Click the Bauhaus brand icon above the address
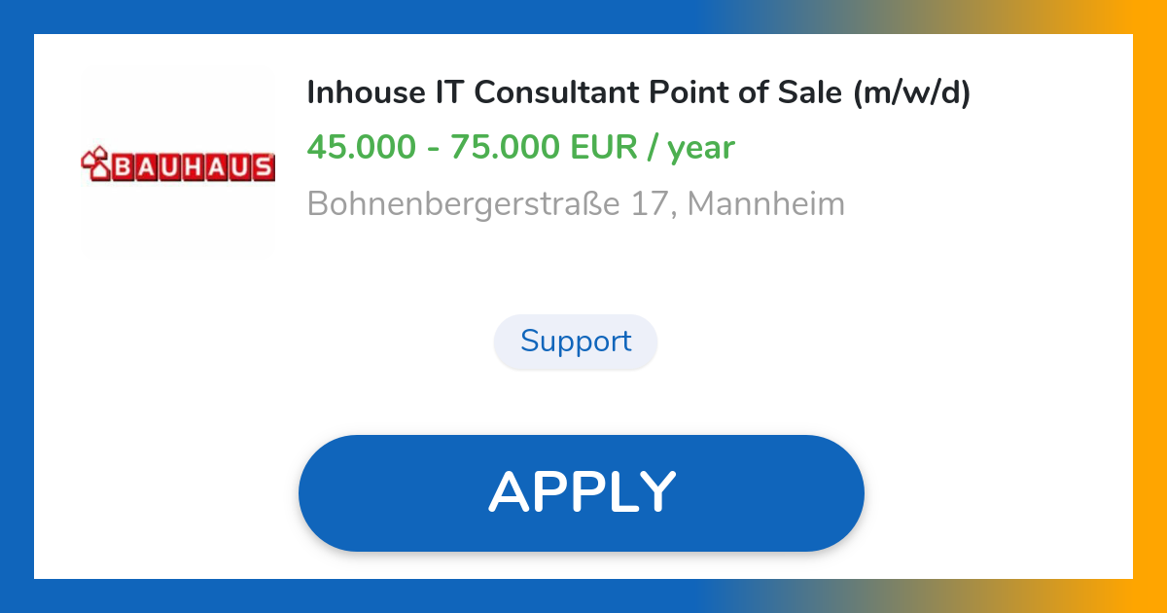This screenshot has width=1167, height=613. (178, 162)
